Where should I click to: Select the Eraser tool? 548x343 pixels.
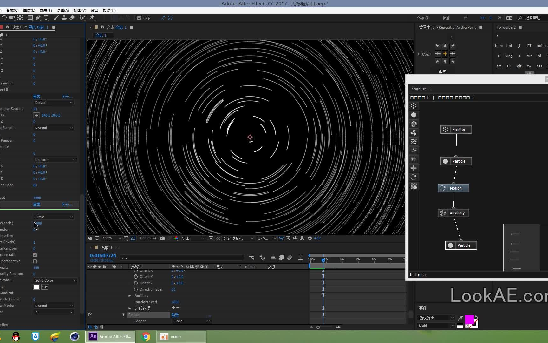pyautogui.click(x=72, y=18)
